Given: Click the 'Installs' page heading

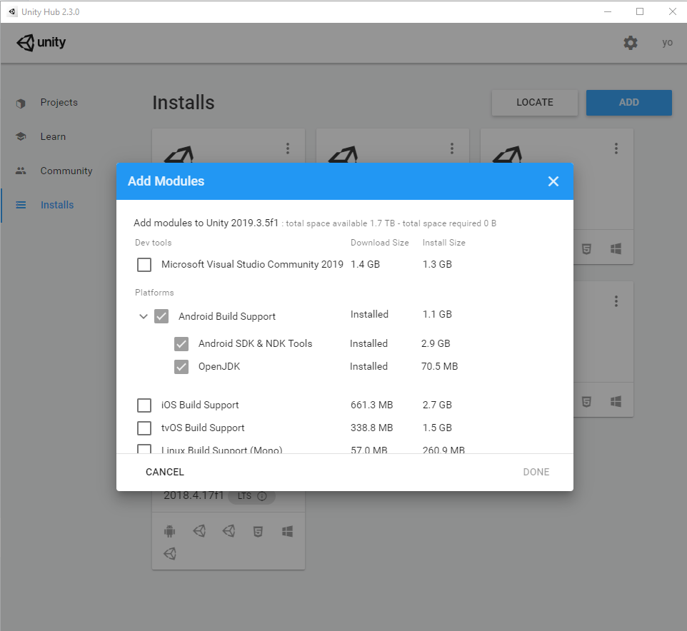Looking at the screenshot, I should (x=184, y=103).
